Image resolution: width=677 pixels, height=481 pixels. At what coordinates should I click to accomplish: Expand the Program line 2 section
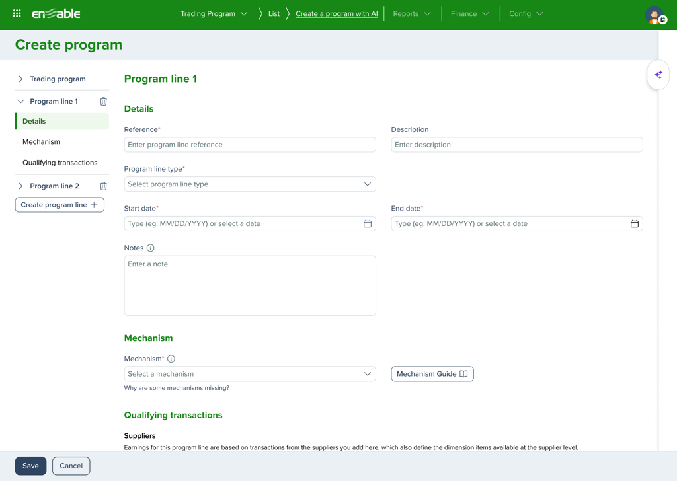click(20, 186)
